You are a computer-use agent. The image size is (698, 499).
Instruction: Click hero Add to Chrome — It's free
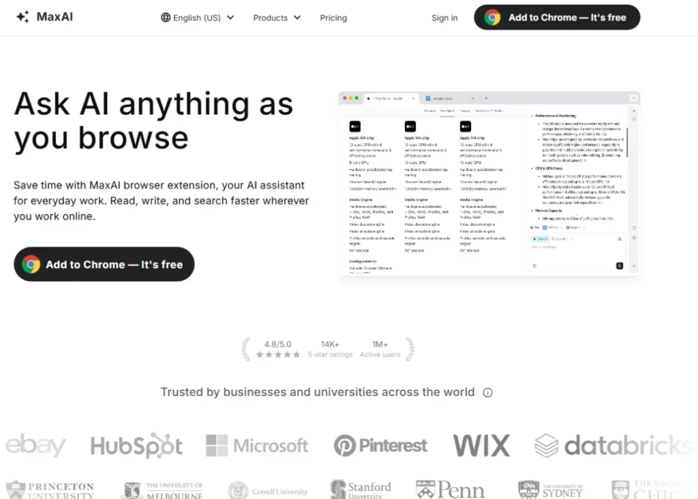pos(104,264)
